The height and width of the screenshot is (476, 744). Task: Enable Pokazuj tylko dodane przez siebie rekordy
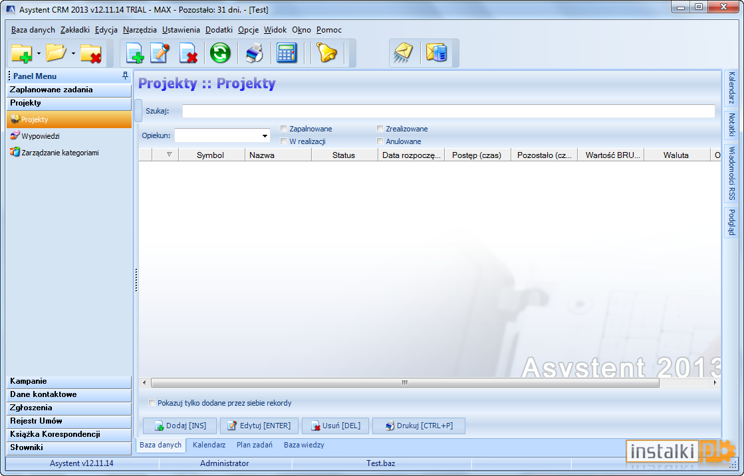pyautogui.click(x=152, y=403)
